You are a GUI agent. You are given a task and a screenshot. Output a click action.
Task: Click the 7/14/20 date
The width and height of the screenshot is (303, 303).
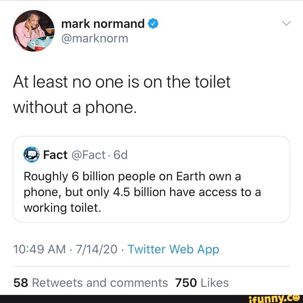pyautogui.click(x=97, y=249)
